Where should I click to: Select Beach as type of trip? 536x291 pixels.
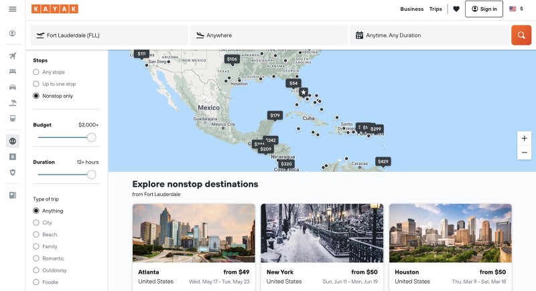pos(36,235)
